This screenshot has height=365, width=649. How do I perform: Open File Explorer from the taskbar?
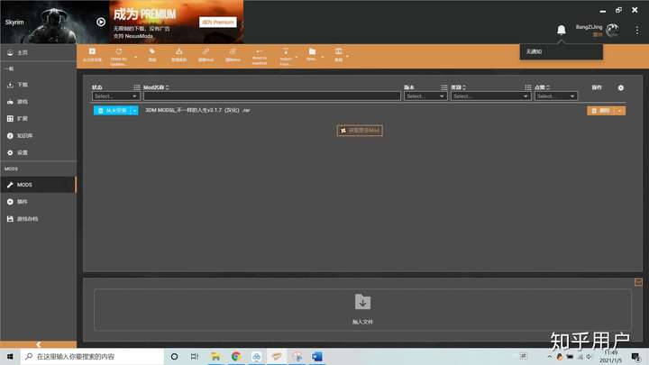(215, 356)
